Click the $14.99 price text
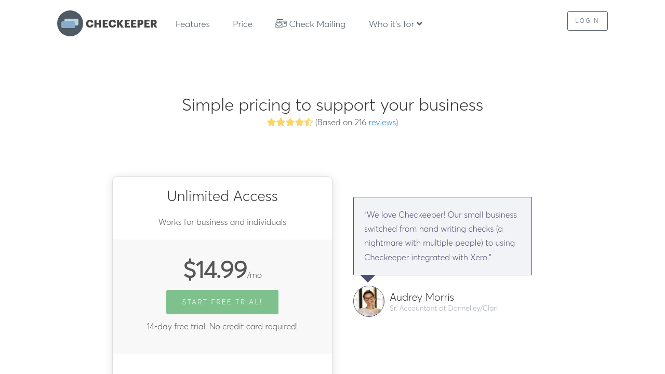Screen dimensions: 665x374 click(215, 270)
